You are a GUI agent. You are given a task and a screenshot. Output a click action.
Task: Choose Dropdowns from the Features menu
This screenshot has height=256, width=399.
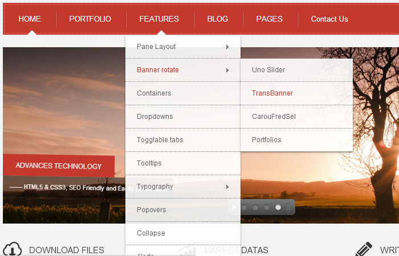(183, 117)
